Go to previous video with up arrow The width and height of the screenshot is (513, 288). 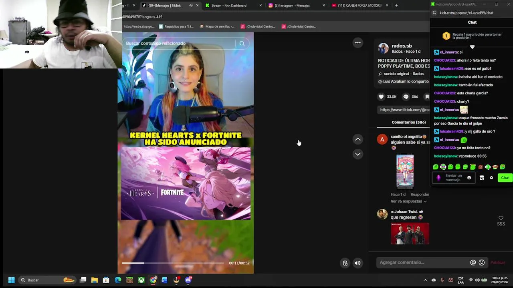pyautogui.click(x=358, y=139)
